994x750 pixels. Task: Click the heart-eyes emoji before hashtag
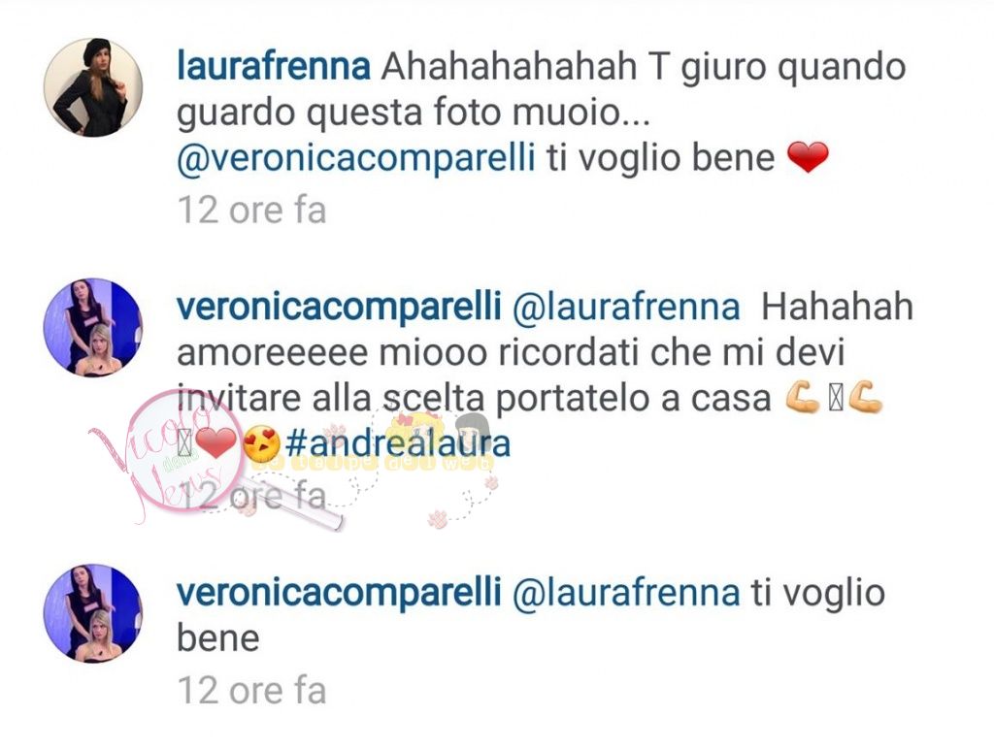coord(261,443)
